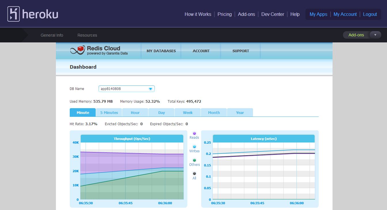Visit the Dev Center link

coord(273,14)
